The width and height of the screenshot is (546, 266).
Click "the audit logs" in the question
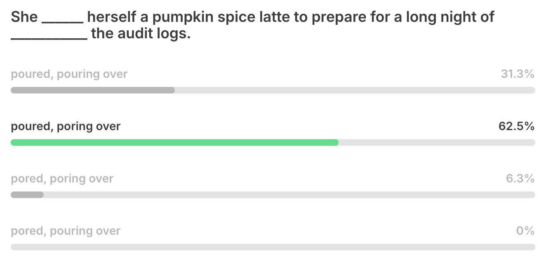141,34
